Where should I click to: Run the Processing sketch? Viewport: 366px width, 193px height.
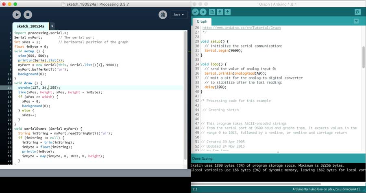(17, 15)
